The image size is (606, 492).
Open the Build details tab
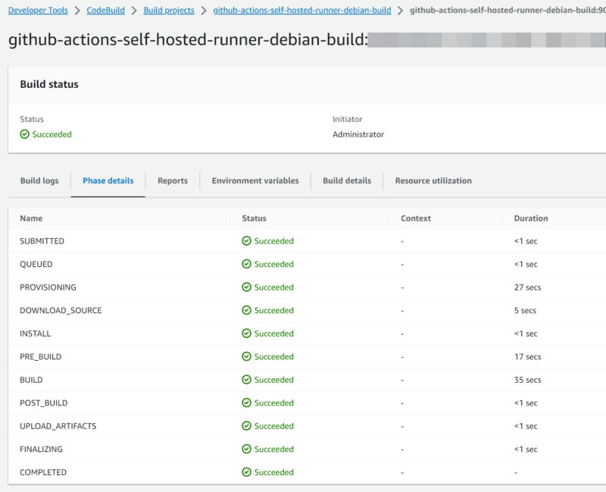click(x=347, y=180)
